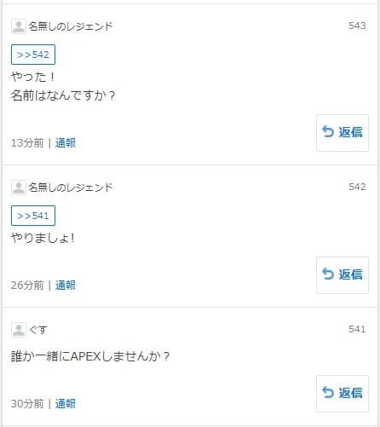Click 名無しのレジェンド name on comment 543
Image resolution: width=380 pixels, height=427 pixels.
click(x=71, y=26)
